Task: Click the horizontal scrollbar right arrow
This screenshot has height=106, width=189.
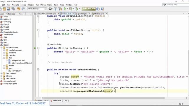Action: pyautogui.click(x=187, y=98)
